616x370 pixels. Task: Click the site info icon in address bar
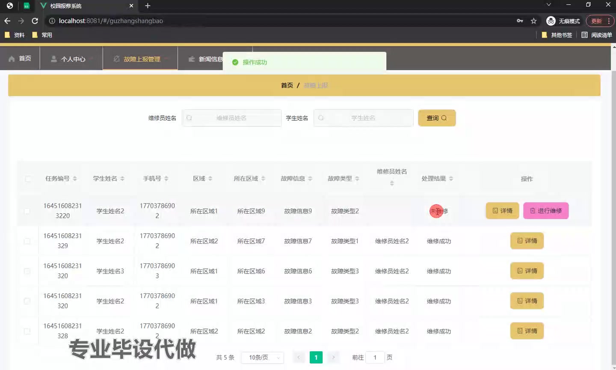(52, 21)
